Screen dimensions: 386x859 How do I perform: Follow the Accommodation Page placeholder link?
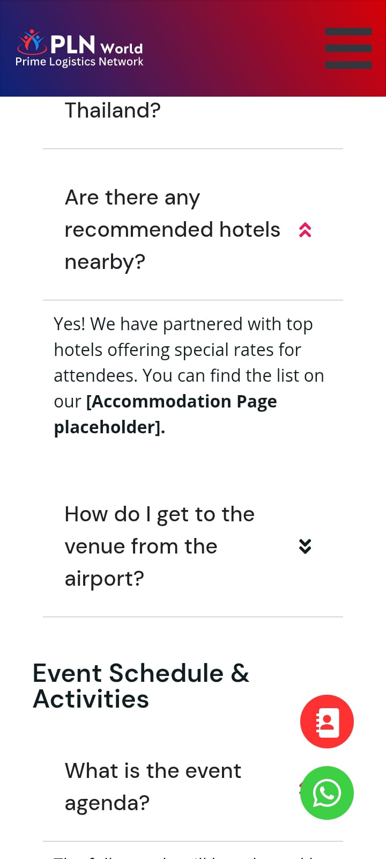pyautogui.click(x=181, y=402)
